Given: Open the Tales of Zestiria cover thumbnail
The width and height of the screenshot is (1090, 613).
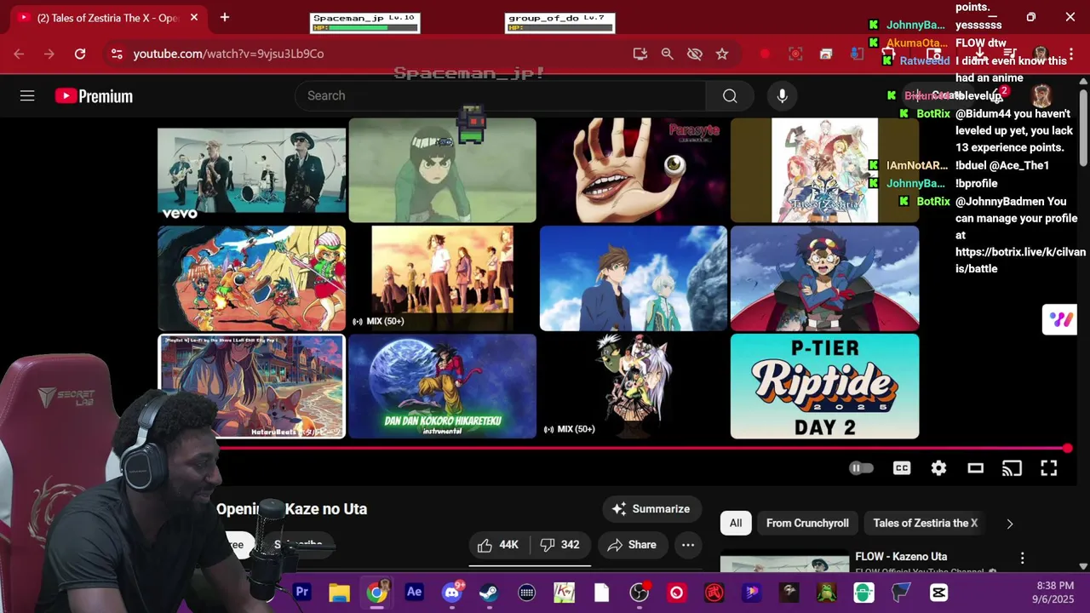Looking at the screenshot, I should click(x=824, y=170).
